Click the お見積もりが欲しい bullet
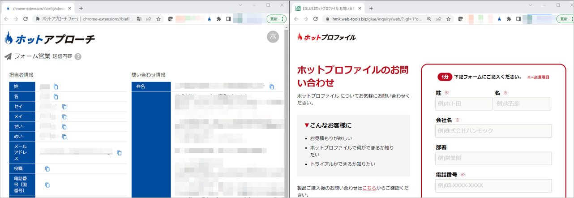Viewport: 574px width, 198px height. tap(331, 138)
